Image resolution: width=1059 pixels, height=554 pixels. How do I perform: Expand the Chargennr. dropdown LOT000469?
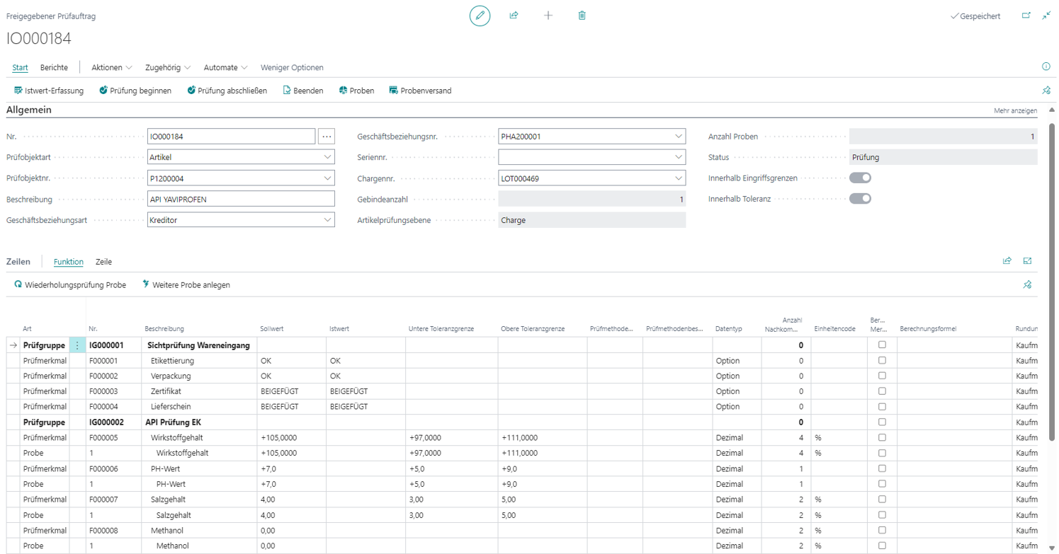[x=678, y=178]
